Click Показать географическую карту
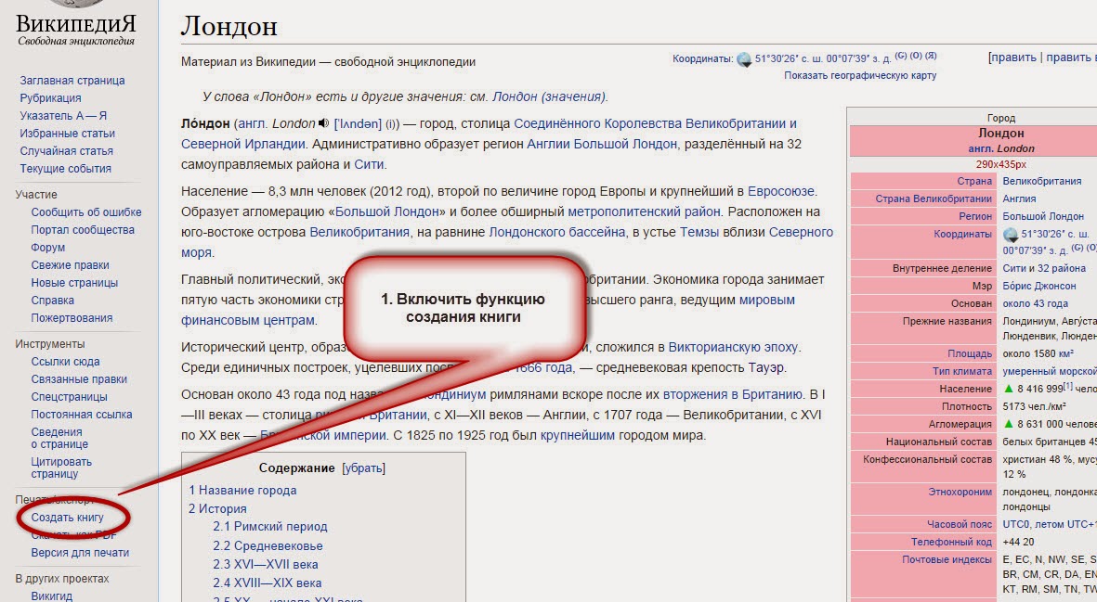The width and height of the screenshot is (1097, 602). point(860,75)
